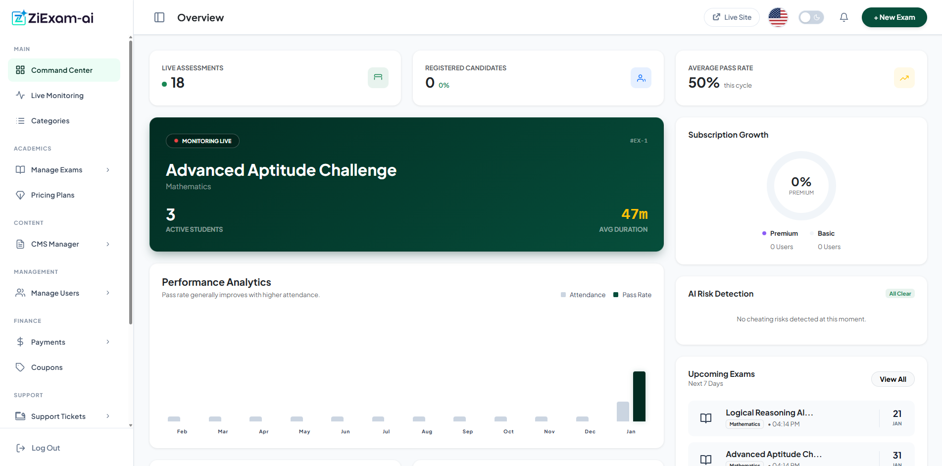This screenshot has height=466, width=942.
Task: Toggle the dark mode switch
Action: 811,17
